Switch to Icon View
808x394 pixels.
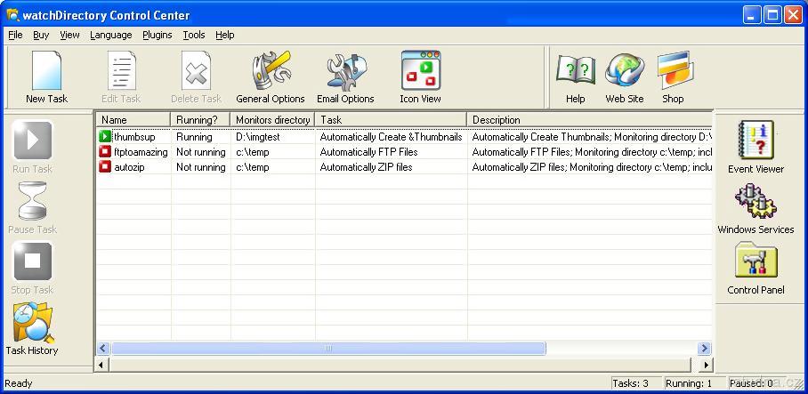(x=420, y=76)
